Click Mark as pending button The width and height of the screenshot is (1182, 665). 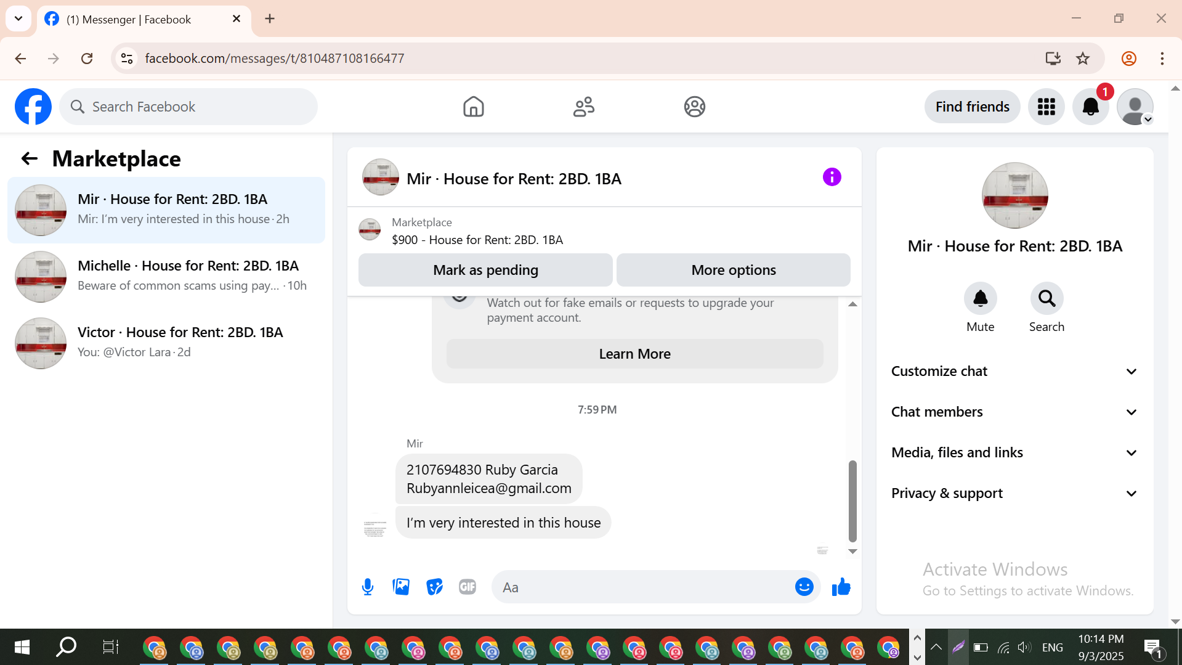[485, 270]
